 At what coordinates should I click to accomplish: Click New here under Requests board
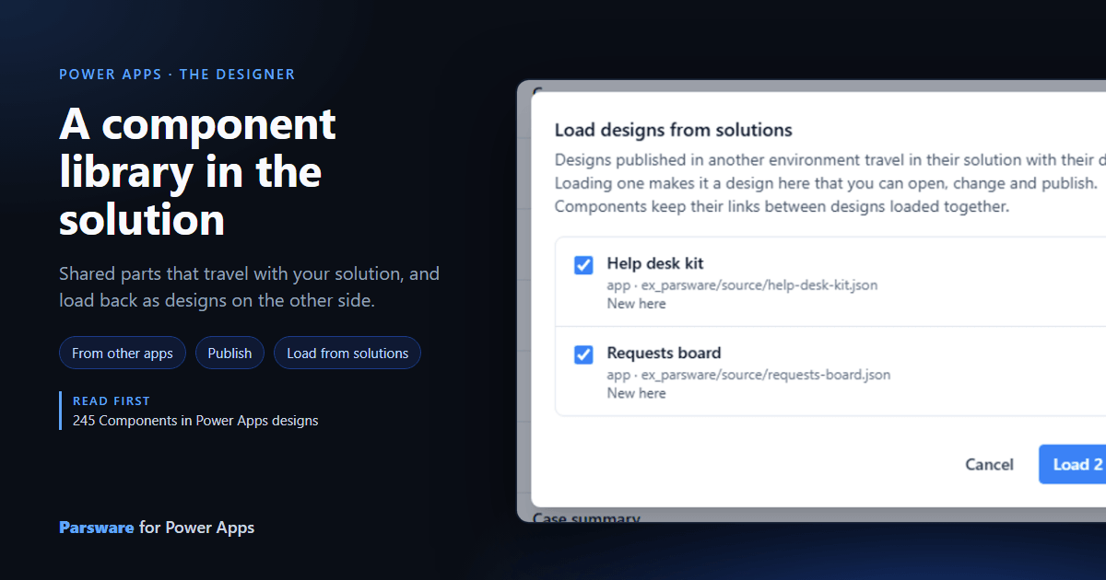coord(636,393)
